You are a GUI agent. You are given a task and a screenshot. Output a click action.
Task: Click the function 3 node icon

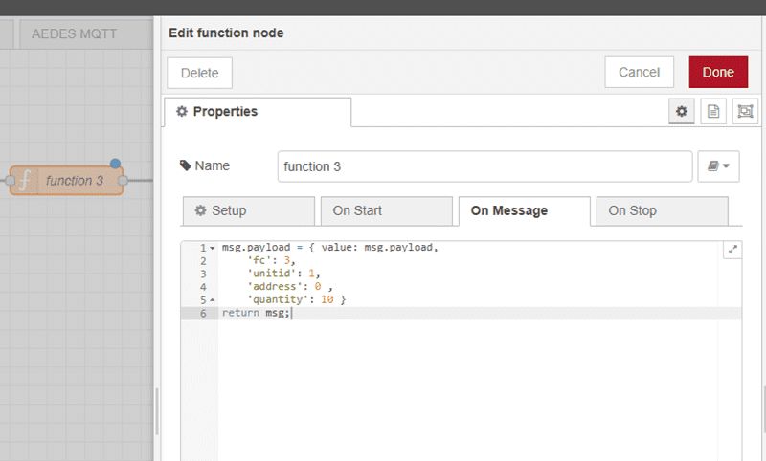click(26, 181)
